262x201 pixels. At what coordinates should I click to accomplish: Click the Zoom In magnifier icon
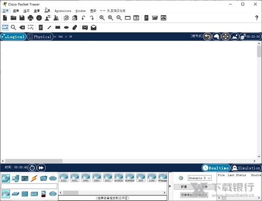tap(102, 18)
